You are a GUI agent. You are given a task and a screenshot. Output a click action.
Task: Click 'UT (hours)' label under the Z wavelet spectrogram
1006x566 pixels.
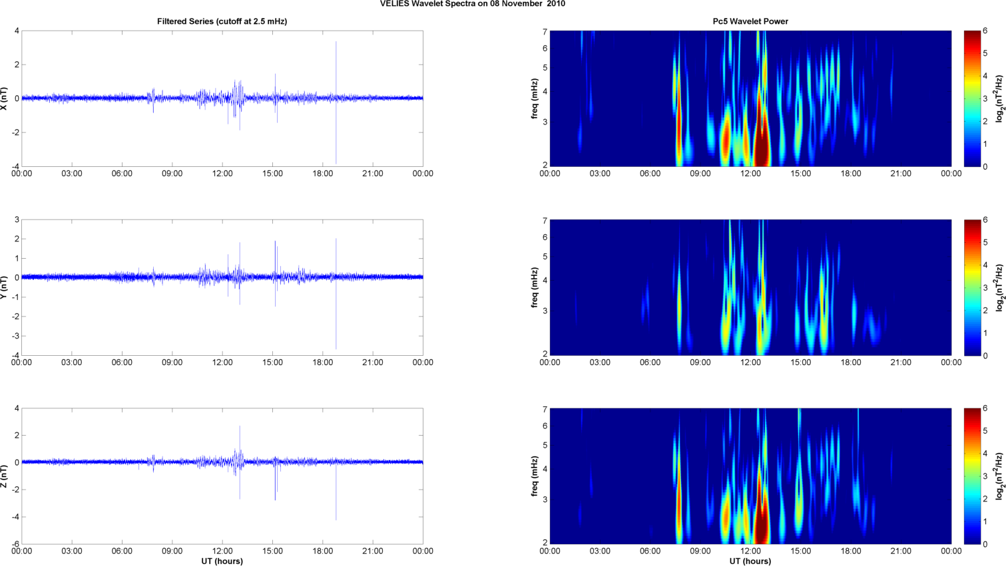pos(750,561)
